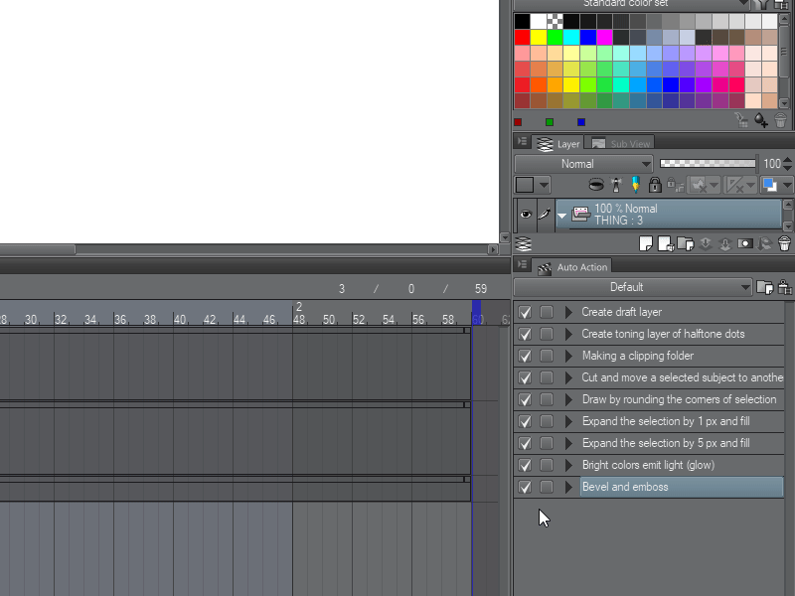The image size is (795, 596).
Task: Click the layer opacity slider
Action: (708, 164)
